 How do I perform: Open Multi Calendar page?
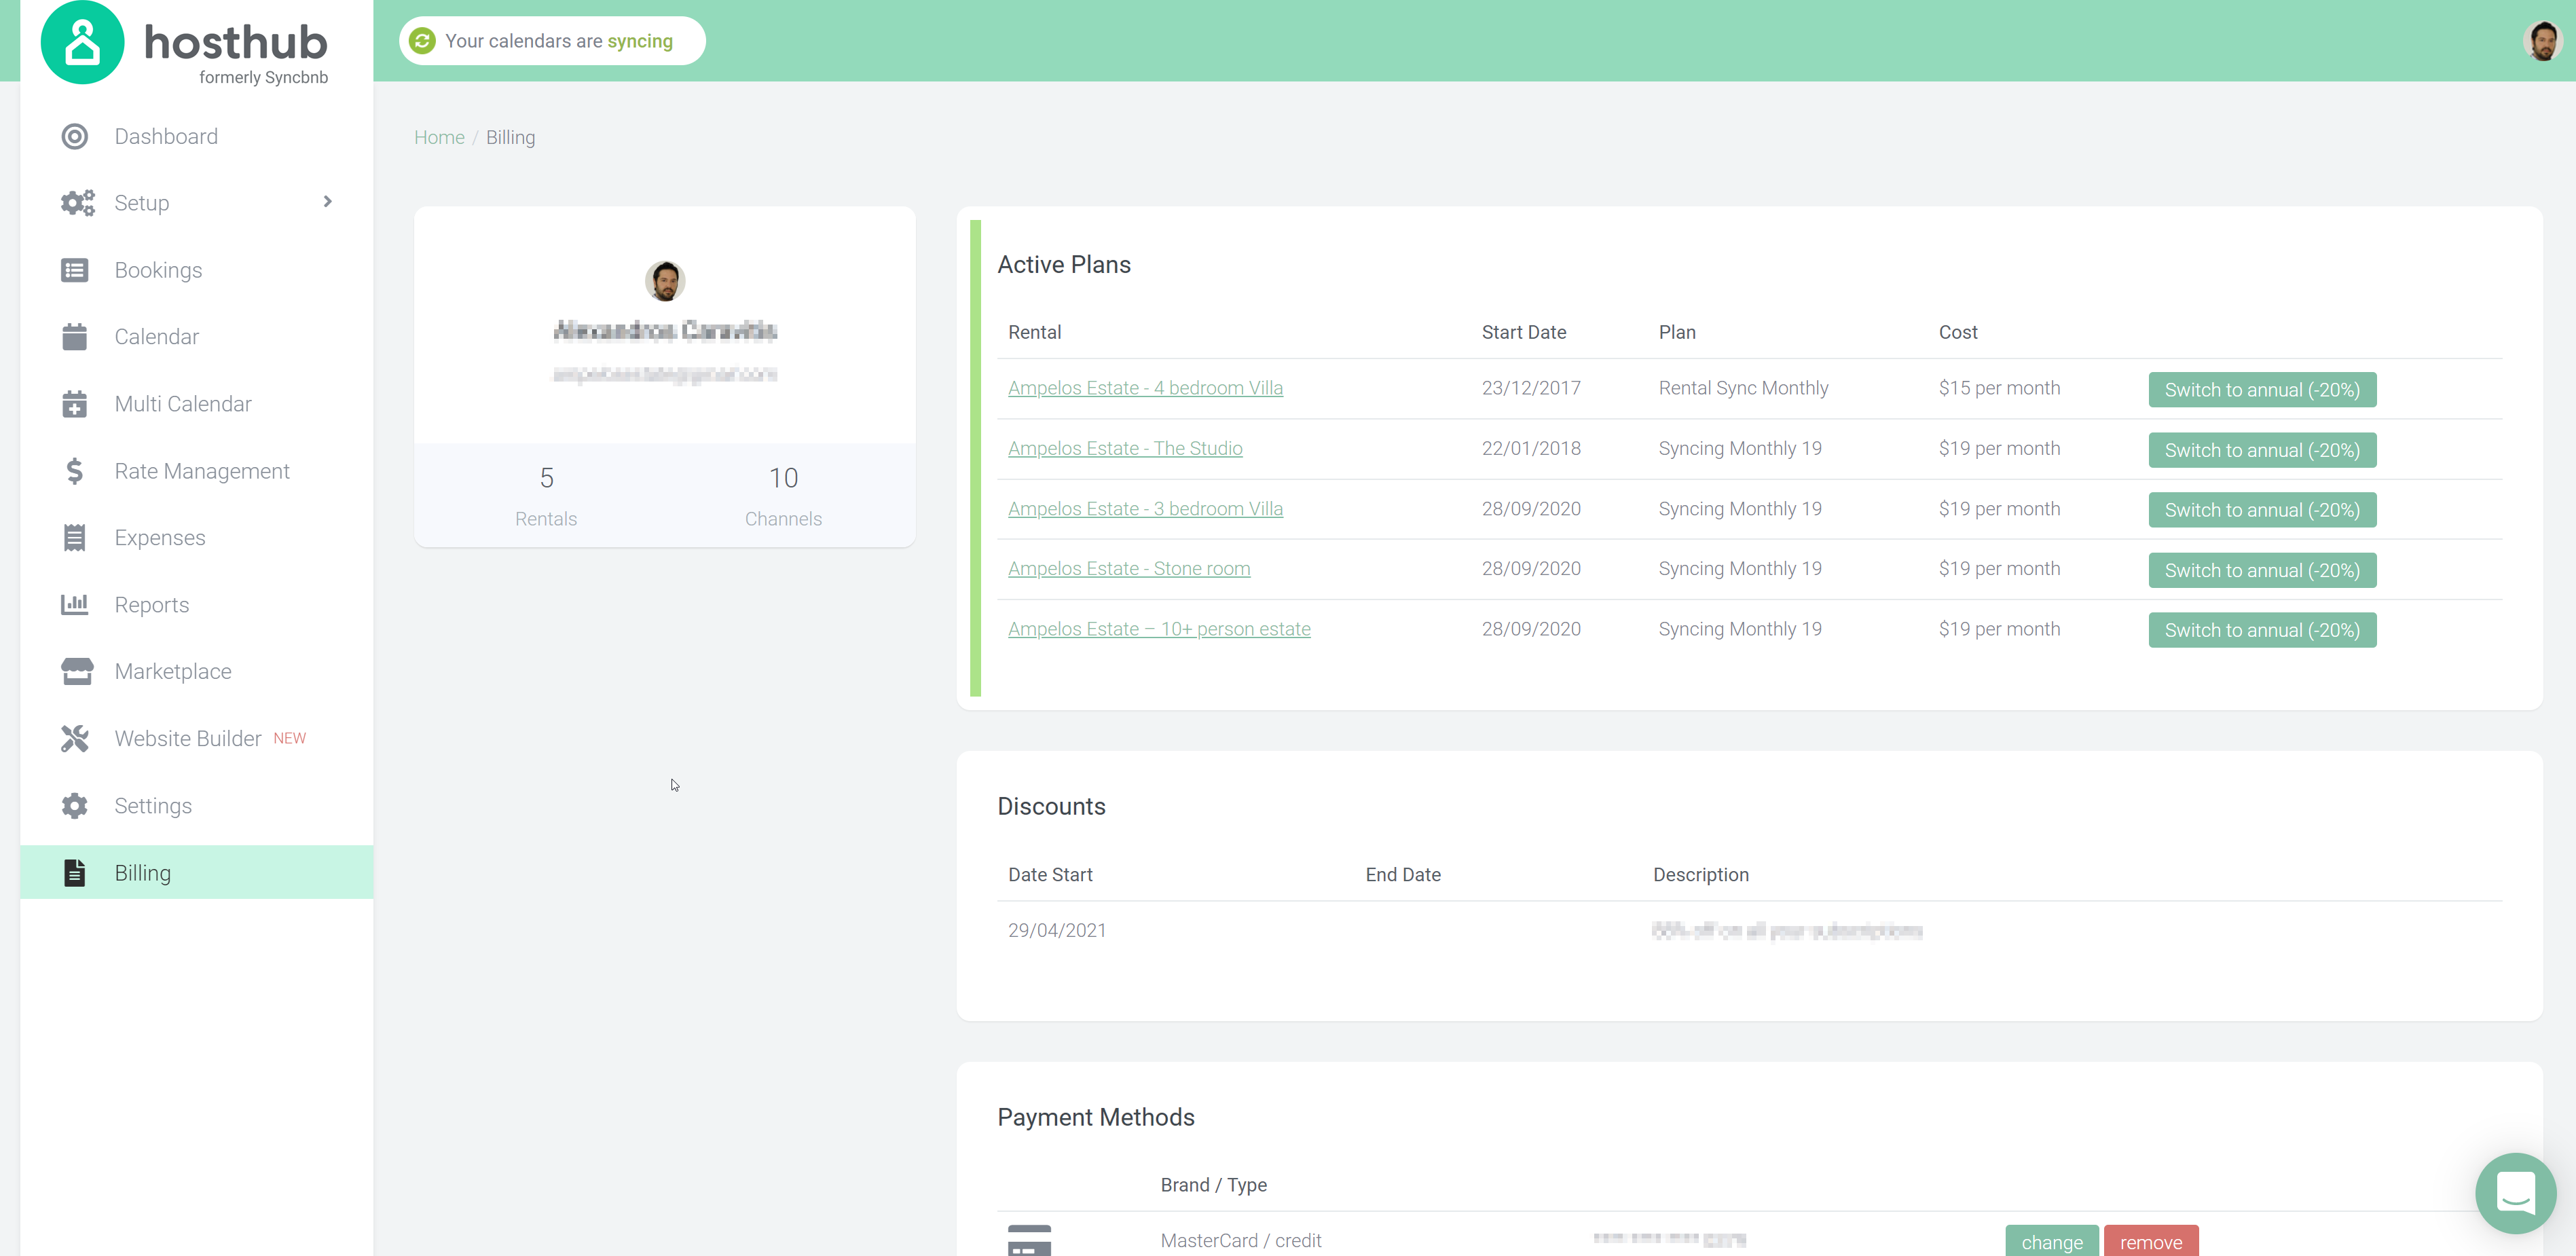183,404
